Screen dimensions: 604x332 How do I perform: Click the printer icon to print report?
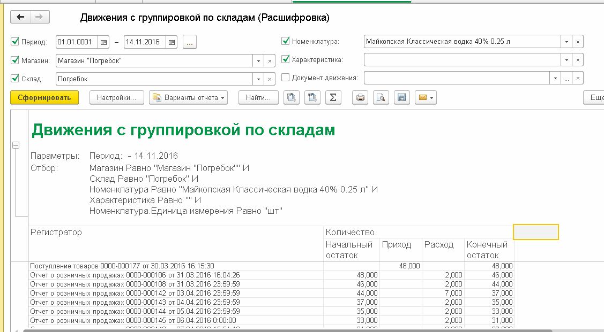click(x=361, y=97)
